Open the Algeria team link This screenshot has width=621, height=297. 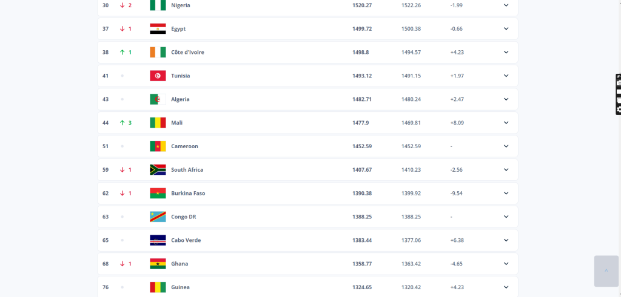180,99
